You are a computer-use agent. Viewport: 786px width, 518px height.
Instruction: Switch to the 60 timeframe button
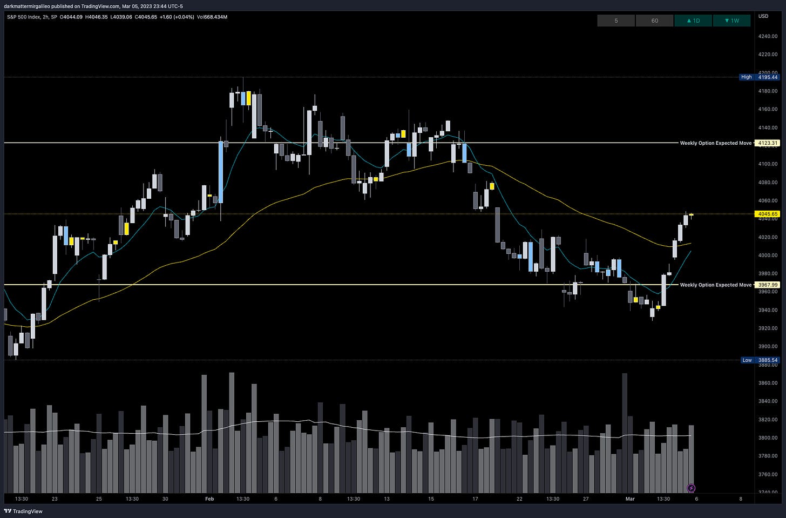point(655,21)
